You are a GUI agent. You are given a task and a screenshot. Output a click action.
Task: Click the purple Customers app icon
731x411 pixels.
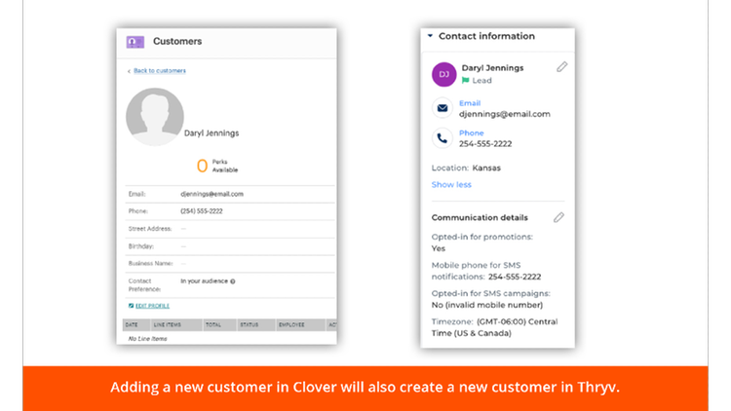click(x=135, y=42)
